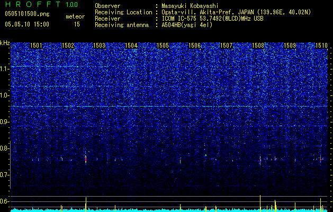This screenshot has width=333, height=212.
Task: Click the tallest yellow power spike at 1508
Action: coord(260,203)
